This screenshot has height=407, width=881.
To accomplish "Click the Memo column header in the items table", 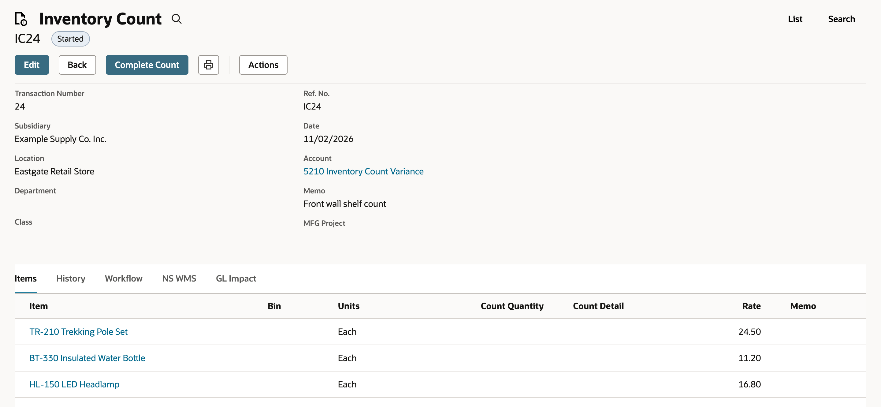I will point(803,306).
